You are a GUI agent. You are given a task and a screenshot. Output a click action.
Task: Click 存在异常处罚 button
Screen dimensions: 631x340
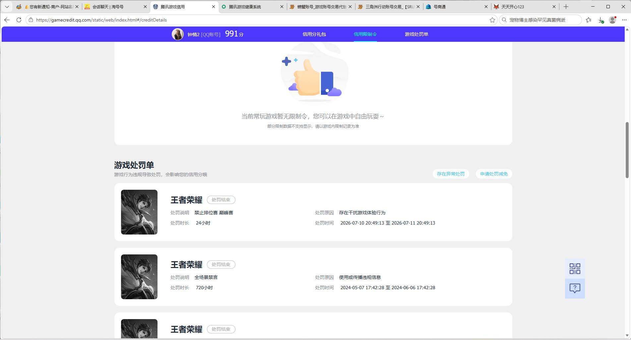click(451, 174)
